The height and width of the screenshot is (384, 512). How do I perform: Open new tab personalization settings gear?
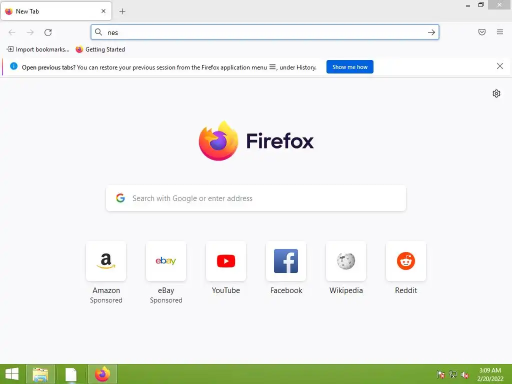pyautogui.click(x=496, y=93)
